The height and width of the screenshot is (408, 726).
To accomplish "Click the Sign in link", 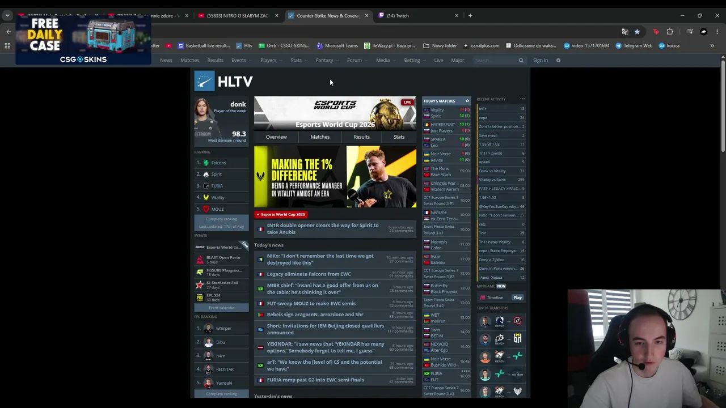I will pyautogui.click(x=541, y=60).
